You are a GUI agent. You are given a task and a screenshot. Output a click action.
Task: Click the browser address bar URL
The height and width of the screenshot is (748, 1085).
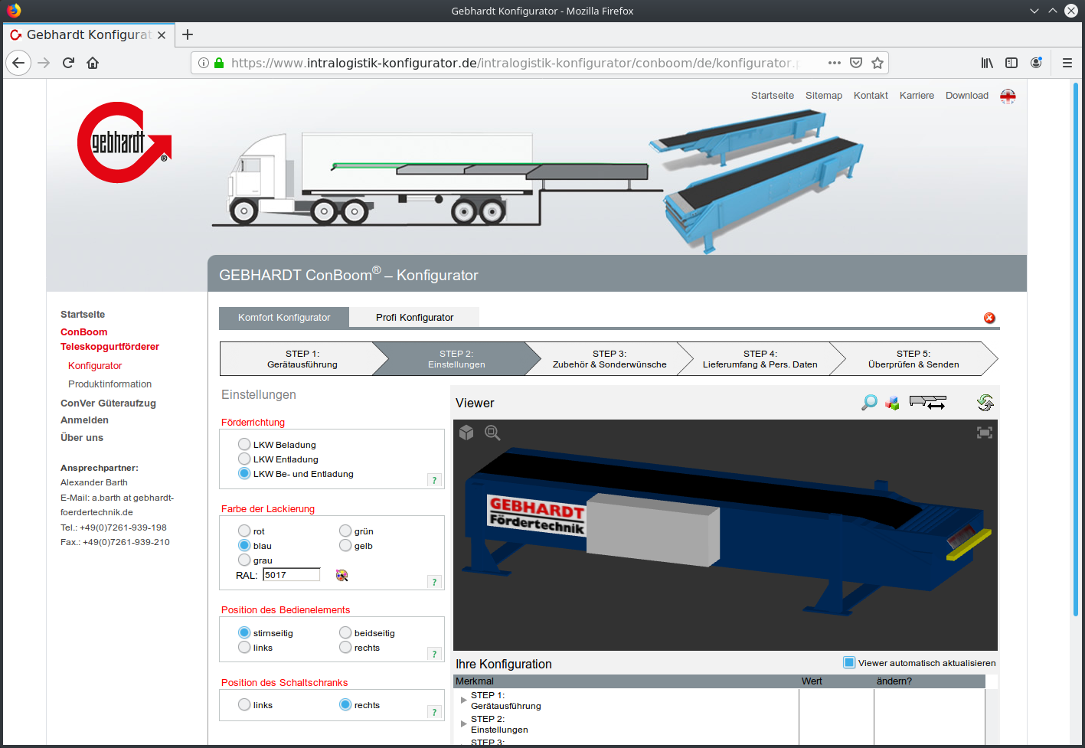[x=515, y=63]
